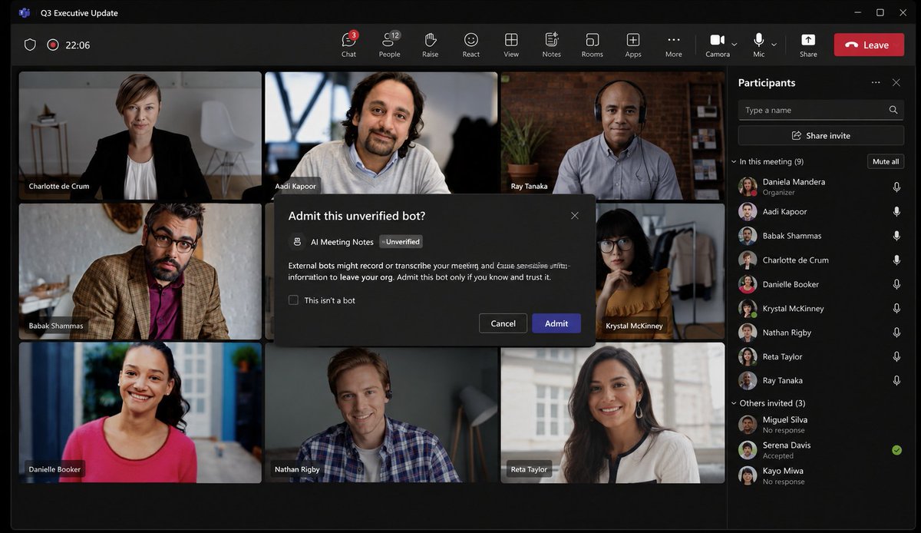Raise your hand
This screenshot has width=921, height=533.
(430, 45)
